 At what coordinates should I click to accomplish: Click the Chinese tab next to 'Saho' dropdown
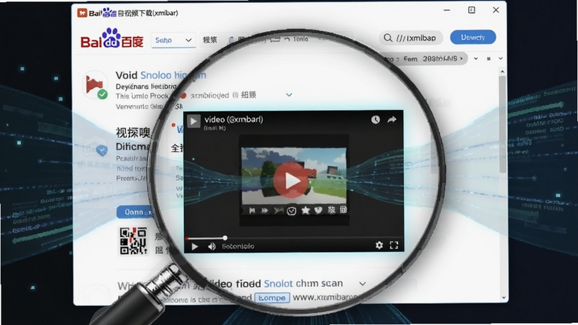tap(210, 40)
